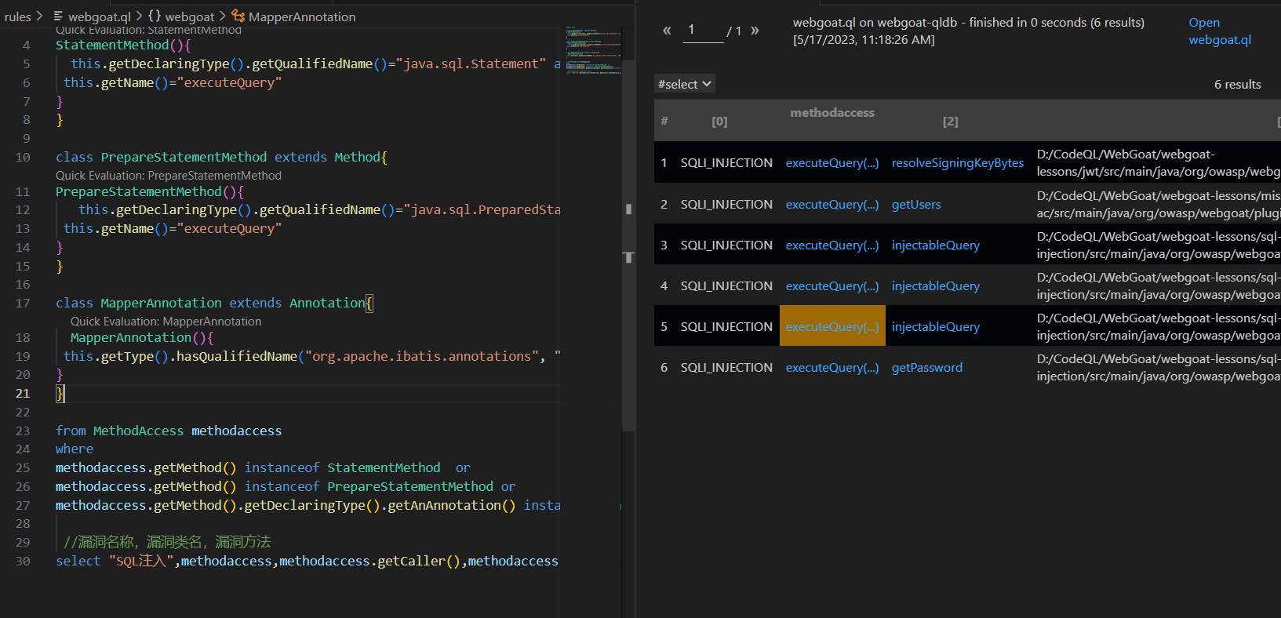Click the select statement on line 30
Viewport: 1281px width, 618px height.
(307, 562)
